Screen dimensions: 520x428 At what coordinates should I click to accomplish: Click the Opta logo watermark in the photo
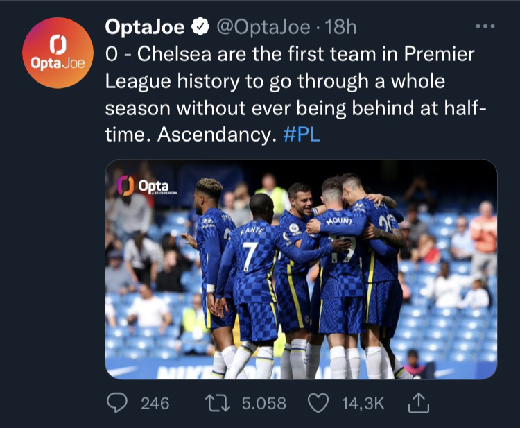coord(143,185)
